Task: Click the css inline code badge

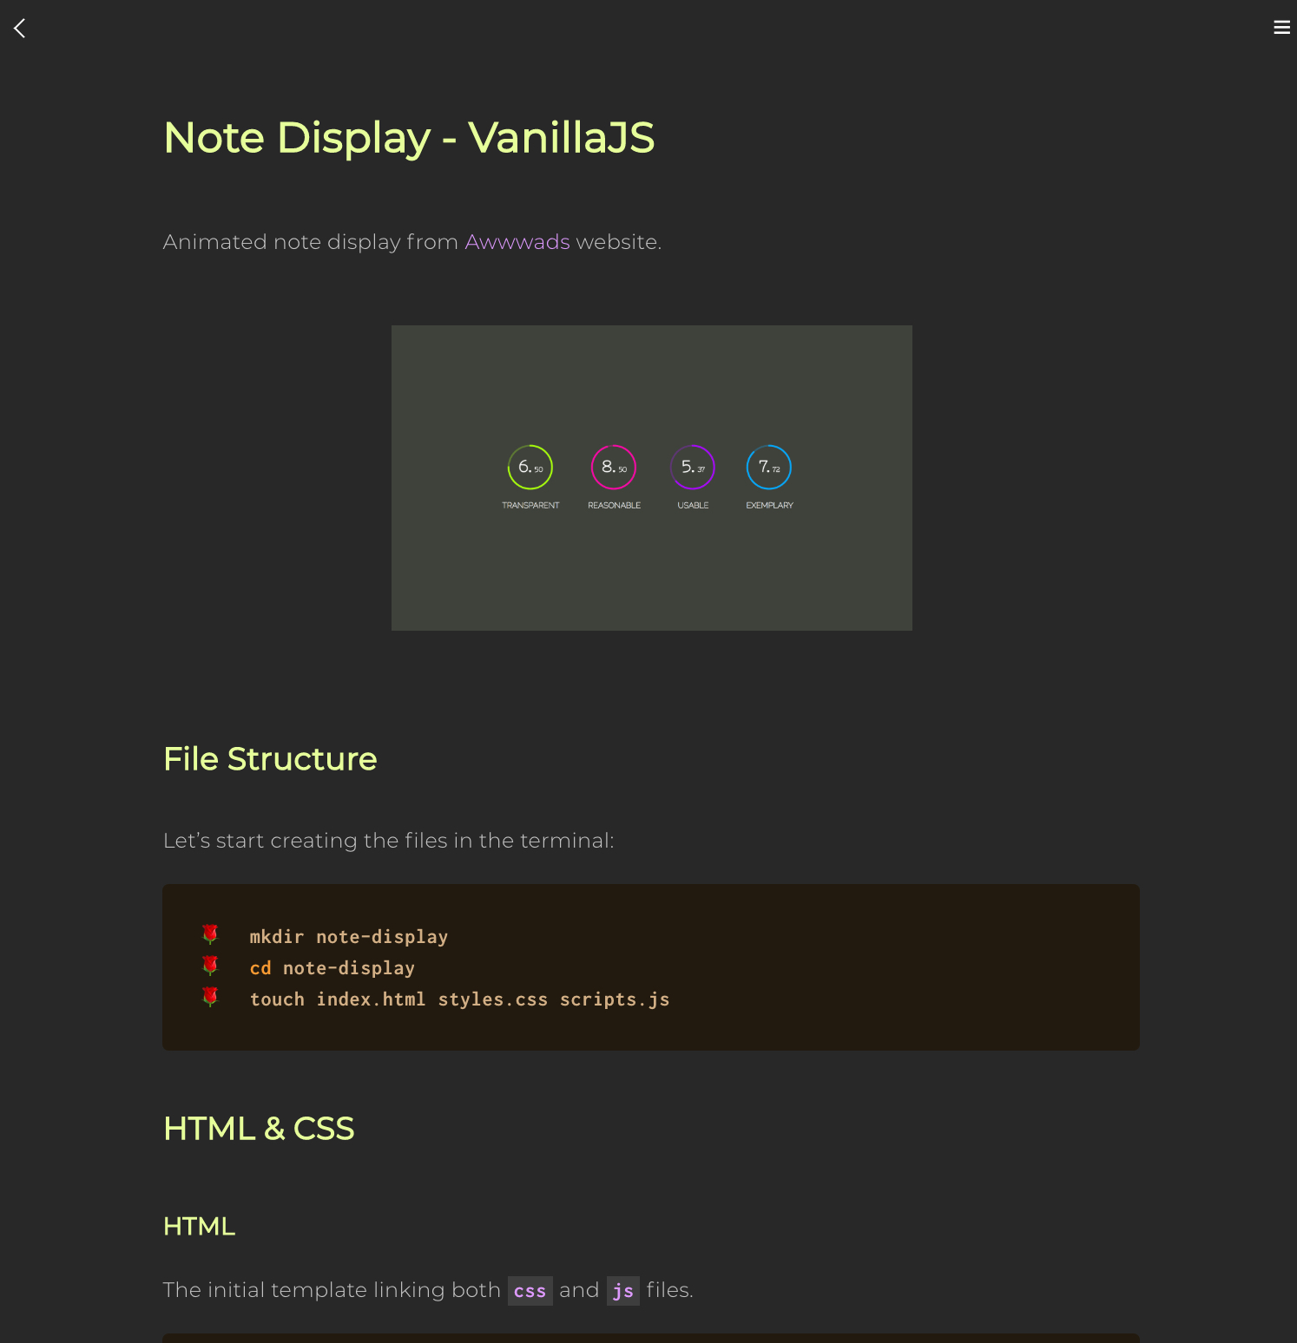Action: tap(530, 1290)
